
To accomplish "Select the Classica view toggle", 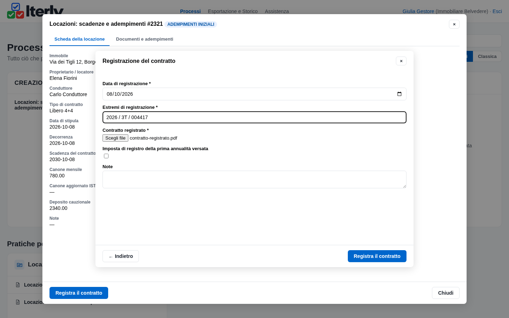I will point(487,57).
